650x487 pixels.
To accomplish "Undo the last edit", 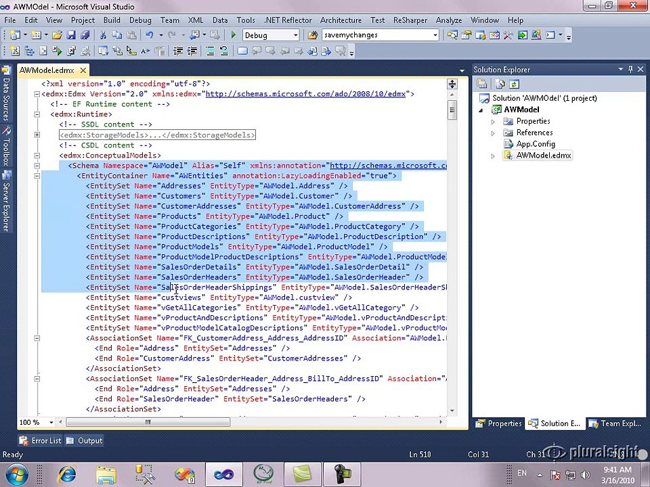I will (150, 35).
